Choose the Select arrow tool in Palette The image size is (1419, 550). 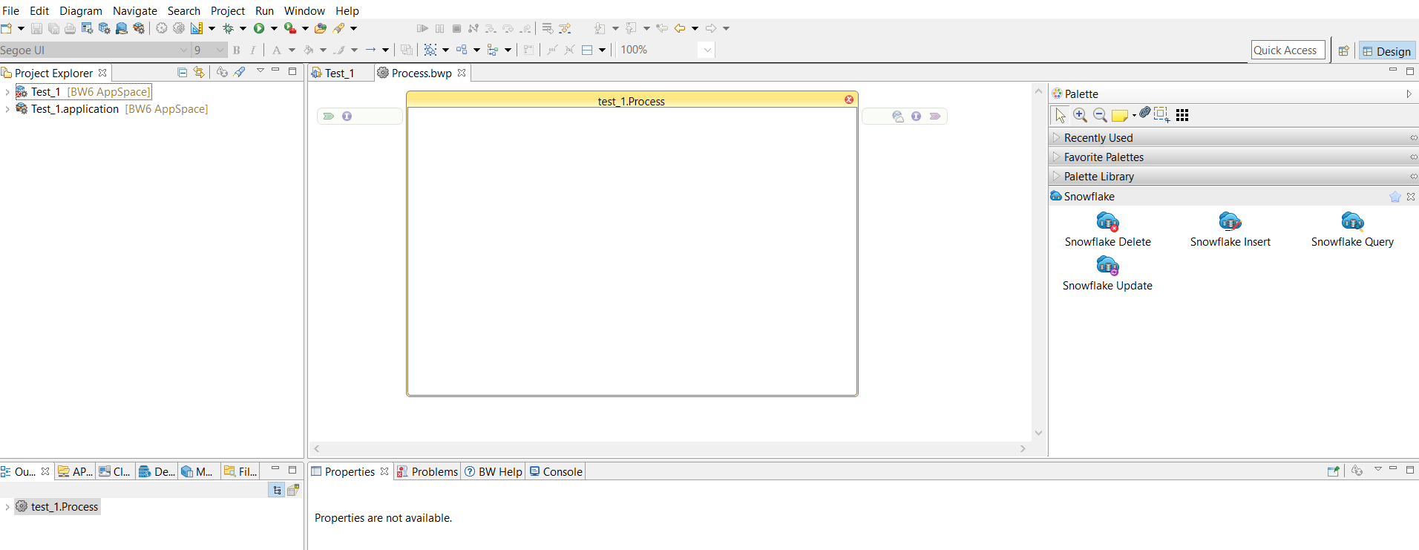coord(1060,115)
